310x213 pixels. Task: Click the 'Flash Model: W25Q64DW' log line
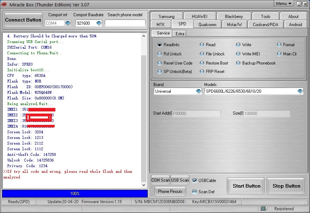pos(30,92)
